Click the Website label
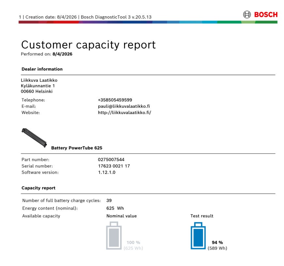The width and height of the screenshot is (284, 266). coord(31,113)
